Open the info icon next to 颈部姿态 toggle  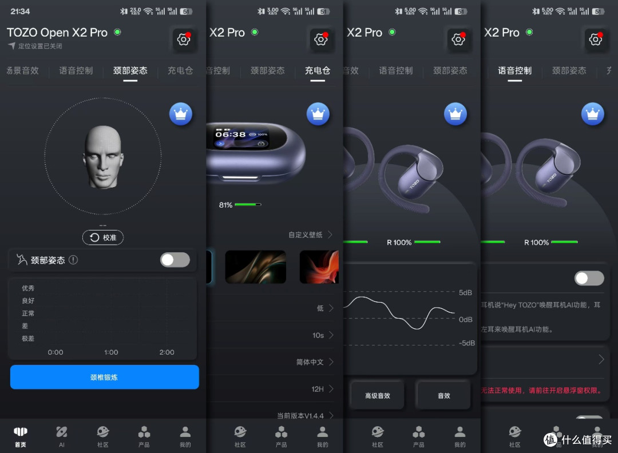click(x=73, y=260)
